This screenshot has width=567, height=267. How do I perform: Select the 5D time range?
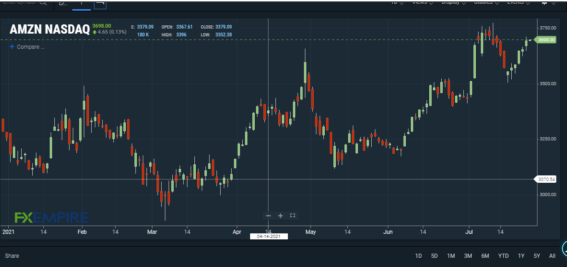[x=434, y=255]
